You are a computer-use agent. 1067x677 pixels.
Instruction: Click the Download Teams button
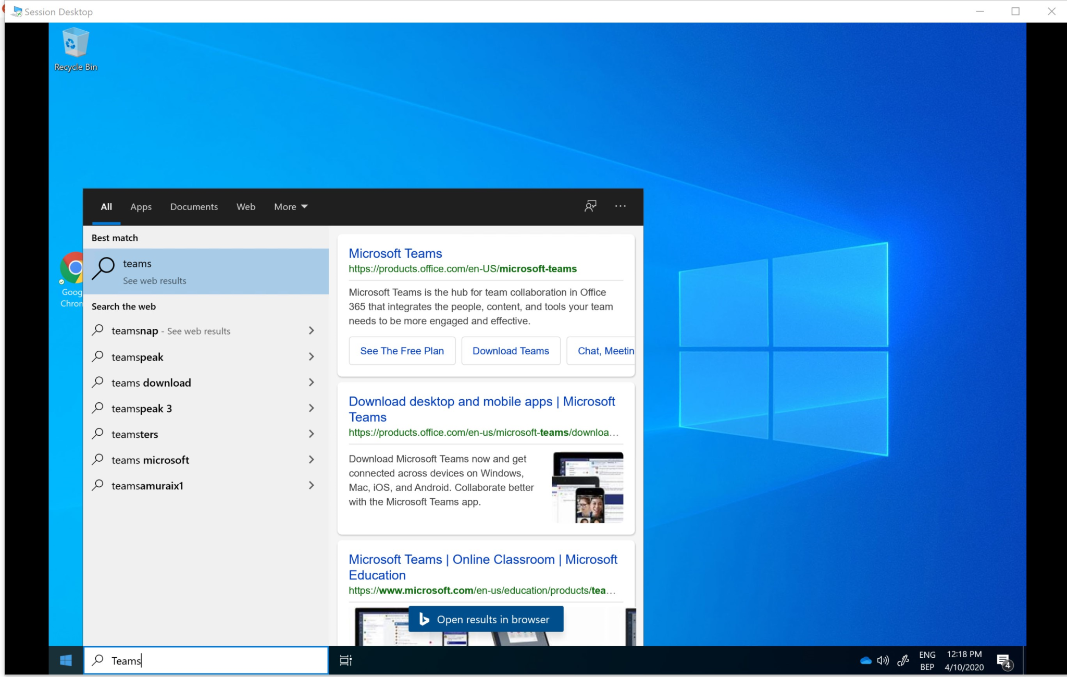[510, 350]
